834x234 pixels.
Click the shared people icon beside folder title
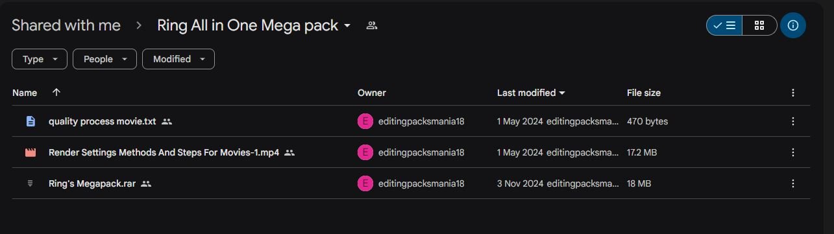point(372,26)
